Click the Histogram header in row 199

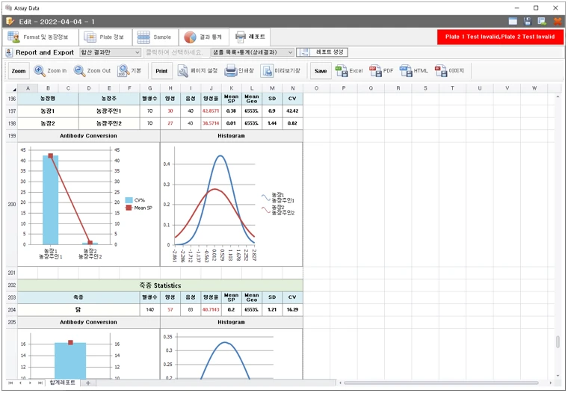(x=231, y=136)
